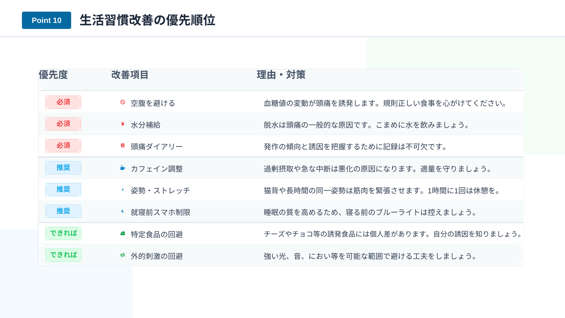Click the walking person icon beside 姿勢・ストレッチ

pyautogui.click(x=123, y=190)
